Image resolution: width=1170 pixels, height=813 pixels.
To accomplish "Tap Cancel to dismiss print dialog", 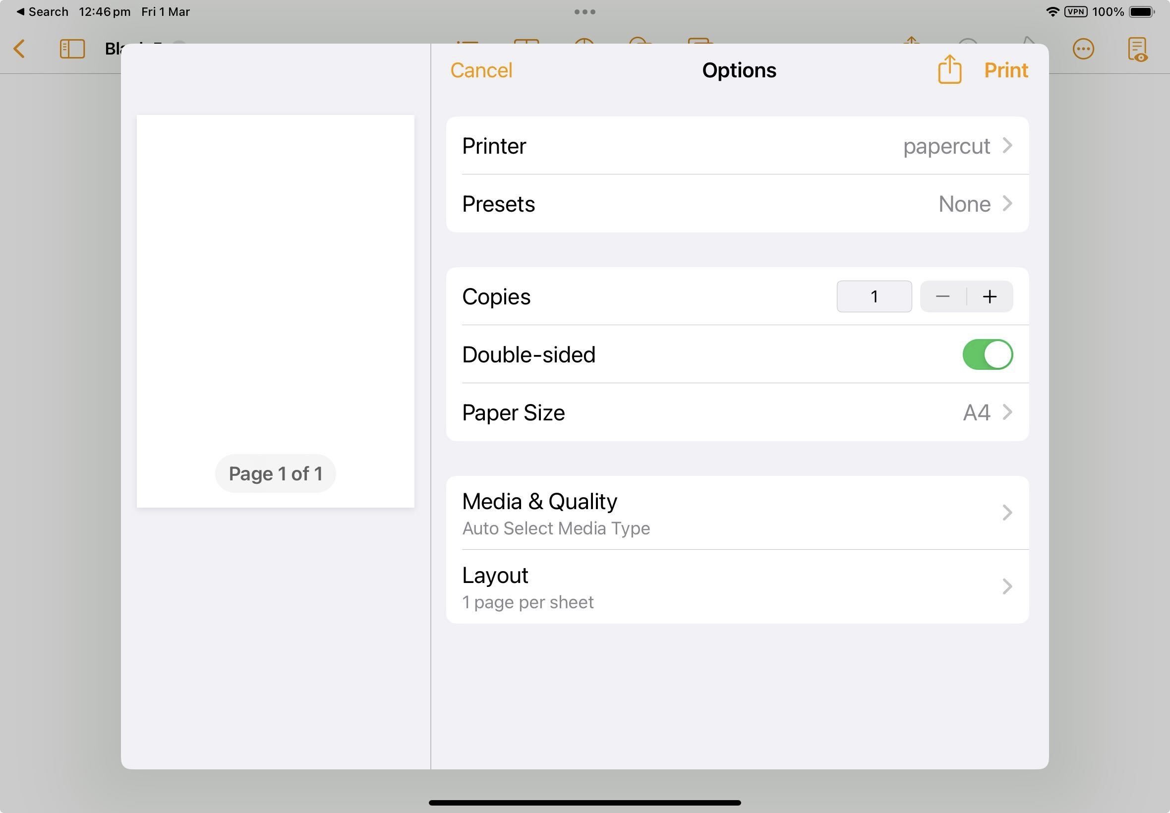I will [482, 70].
